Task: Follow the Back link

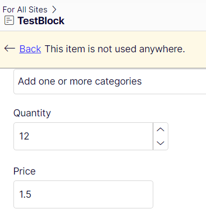Action: pyautogui.click(x=30, y=49)
